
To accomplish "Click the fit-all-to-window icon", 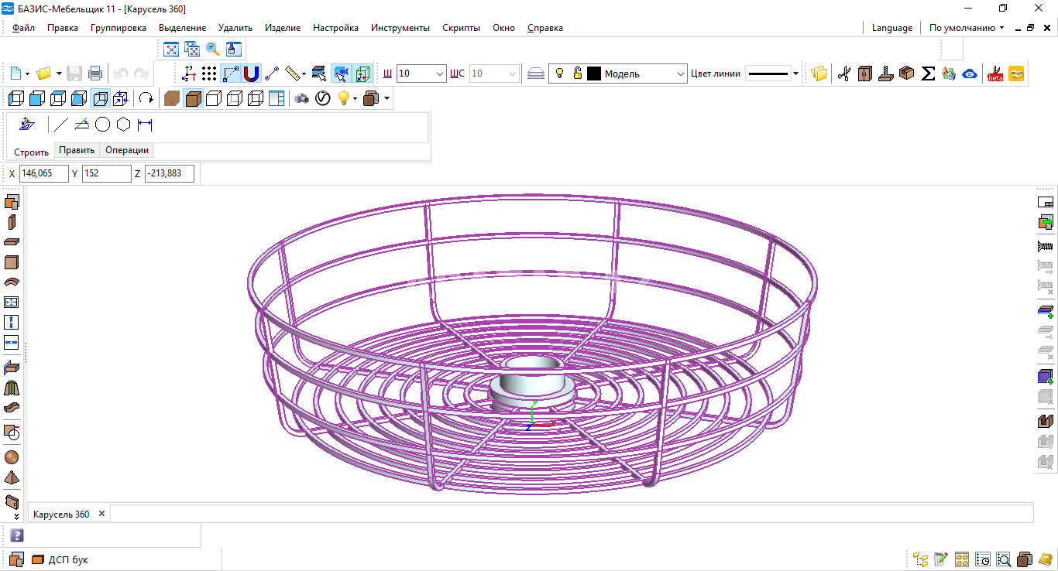I will pyautogui.click(x=172, y=50).
